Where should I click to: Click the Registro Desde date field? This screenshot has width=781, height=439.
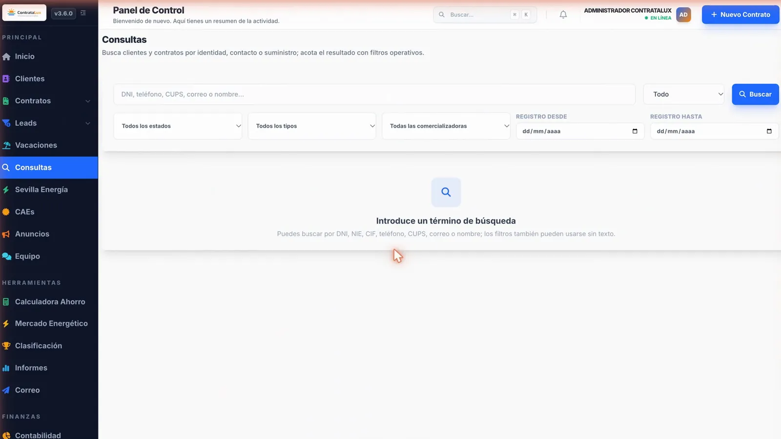click(580, 131)
